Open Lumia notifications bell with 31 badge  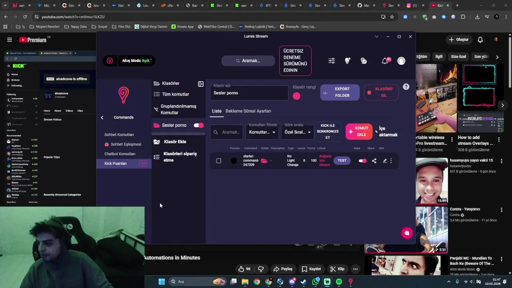point(386,61)
